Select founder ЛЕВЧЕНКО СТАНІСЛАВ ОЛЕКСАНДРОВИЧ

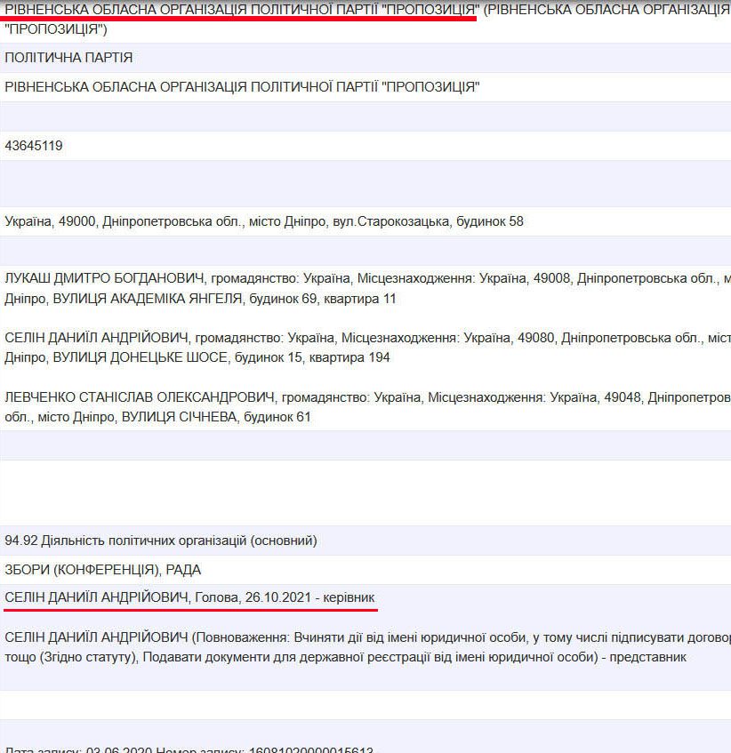tap(140, 397)
